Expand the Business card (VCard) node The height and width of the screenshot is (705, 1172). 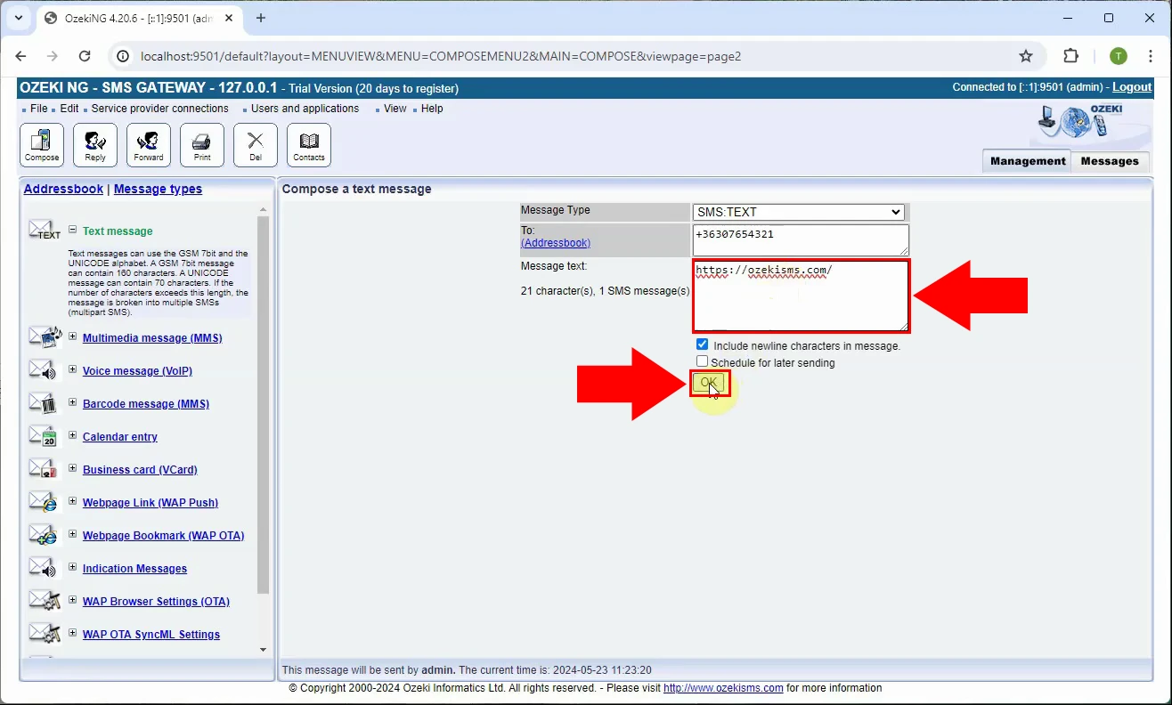coord(73,468)
